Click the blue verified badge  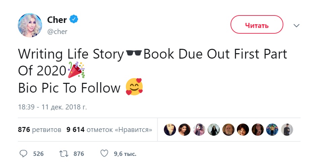coord(74,20)
